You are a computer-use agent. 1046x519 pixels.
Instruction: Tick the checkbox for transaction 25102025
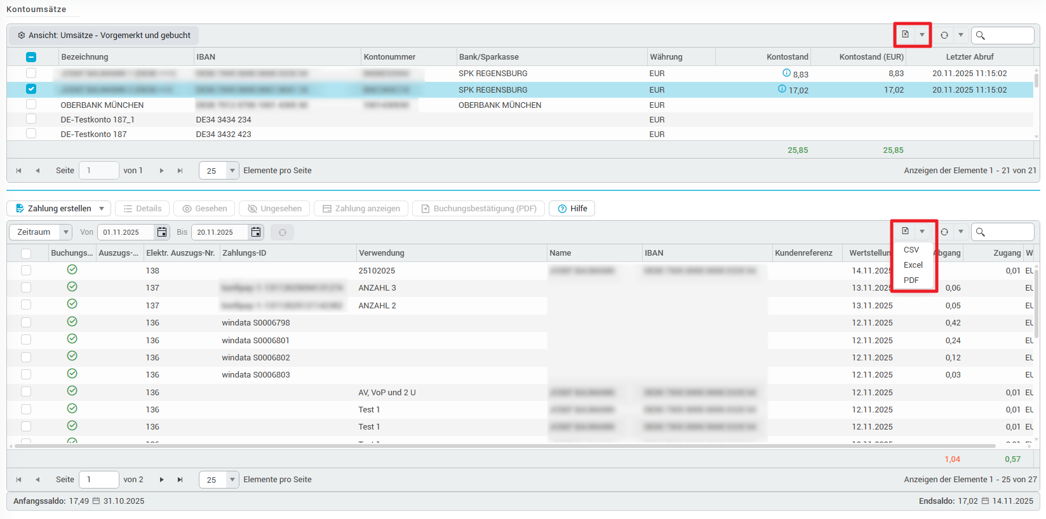coord(26,270)
